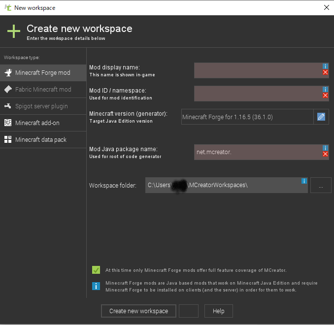
Task: Click info icon in Workspace folder field
Action: pyautogui.click(x=304, y=181)
